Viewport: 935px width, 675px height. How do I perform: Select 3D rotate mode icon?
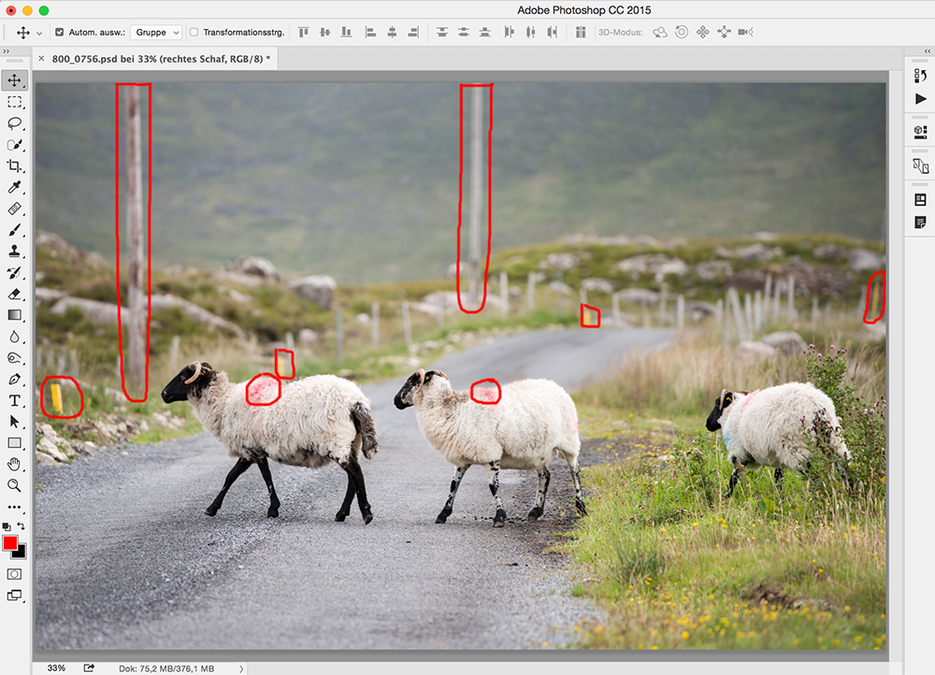coord(659,32)
